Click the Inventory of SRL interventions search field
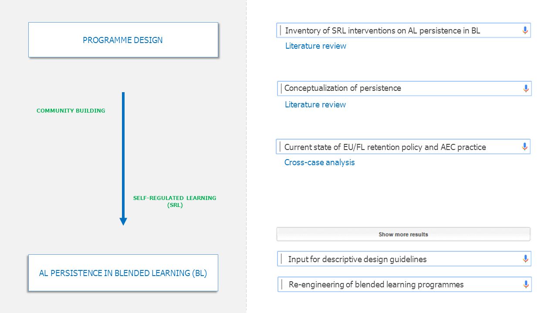 coord(403,30)
